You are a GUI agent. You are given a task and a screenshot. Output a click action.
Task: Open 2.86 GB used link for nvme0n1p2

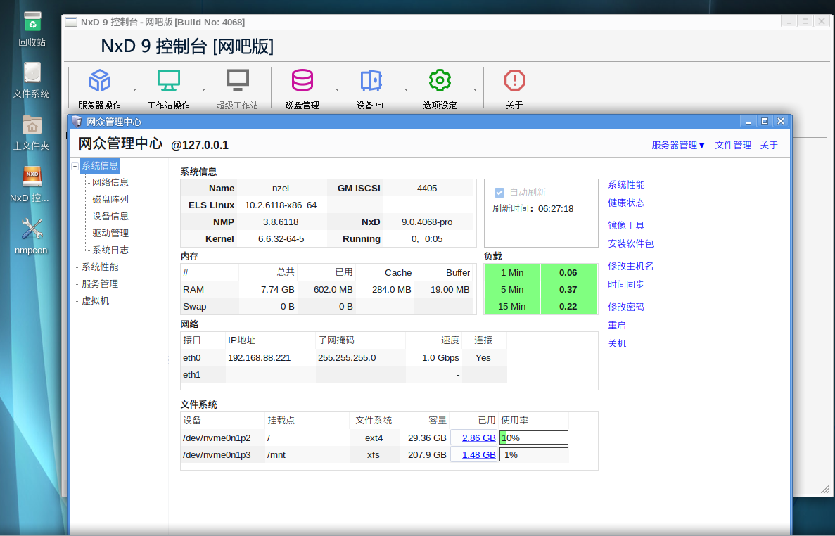[x=479, y=438]
